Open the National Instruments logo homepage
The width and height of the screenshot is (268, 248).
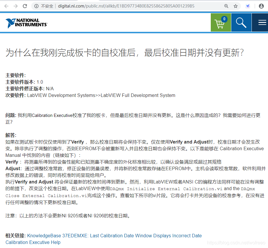[26, 23]
